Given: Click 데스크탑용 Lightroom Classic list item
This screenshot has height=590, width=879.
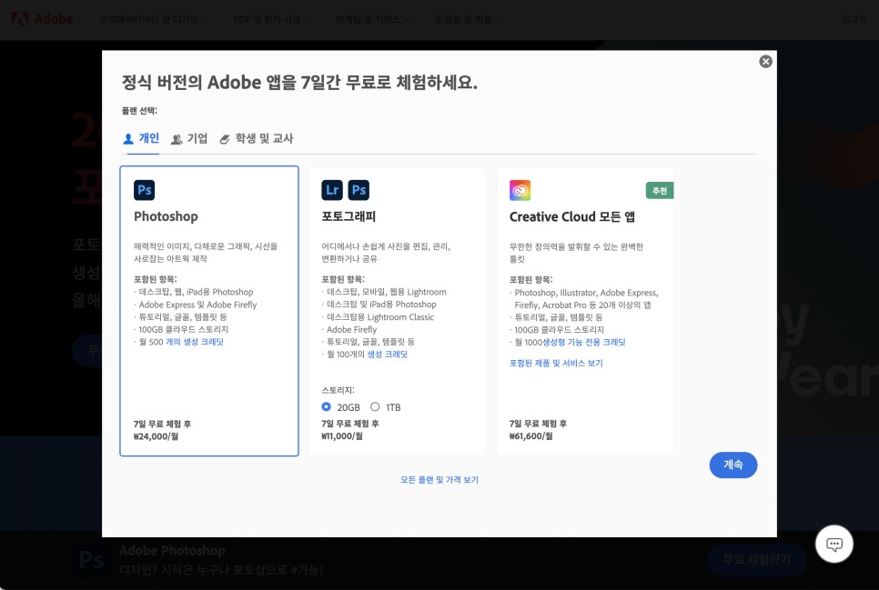Looking at the screenshot, I should (x=380, y=317).
